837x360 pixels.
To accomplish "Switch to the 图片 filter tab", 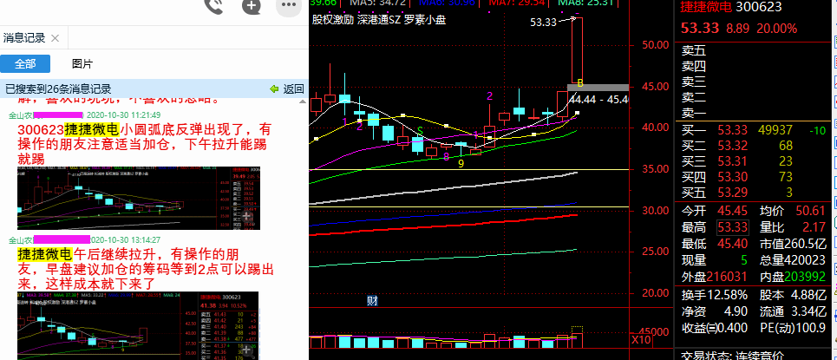I will [82, 64].
